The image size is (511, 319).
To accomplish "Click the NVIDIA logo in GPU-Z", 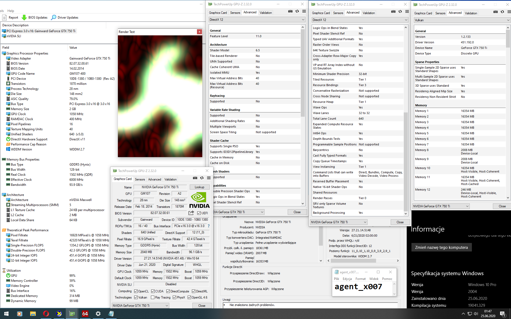I will tap(199, 200).
